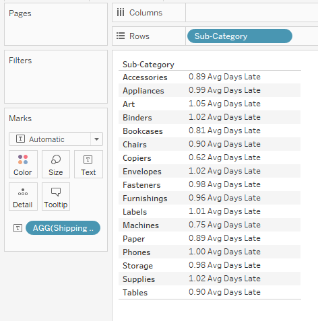Click Accessories' 0.89 Avg Days Late value
This screenshot has height=321, width=318.
pyautogui.click(x=224, y=77)
